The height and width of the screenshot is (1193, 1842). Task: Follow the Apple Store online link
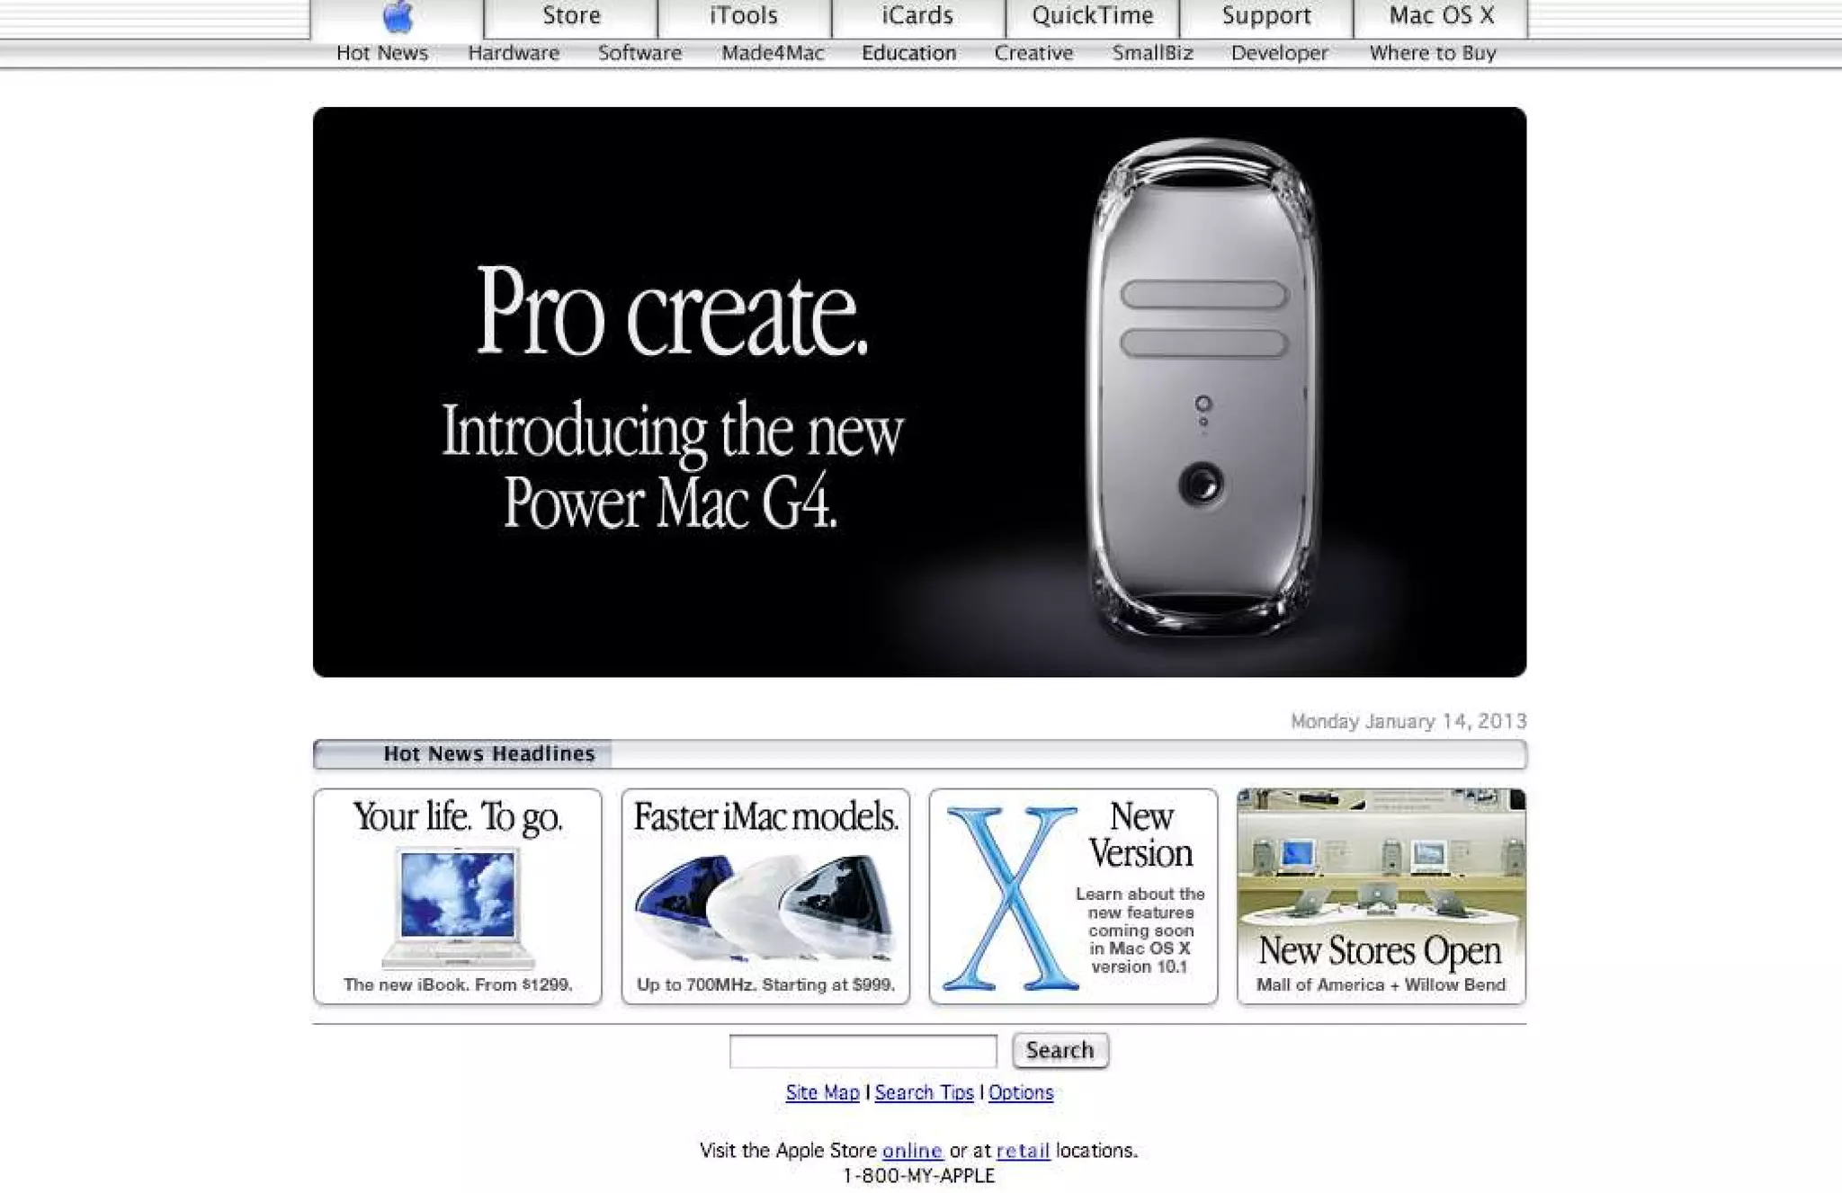(912, 1150)
